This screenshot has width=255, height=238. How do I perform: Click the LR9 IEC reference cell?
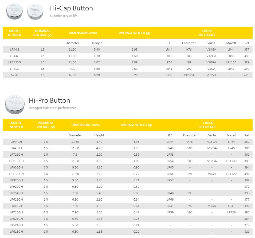pyautogui.click(x=169, y=75)
